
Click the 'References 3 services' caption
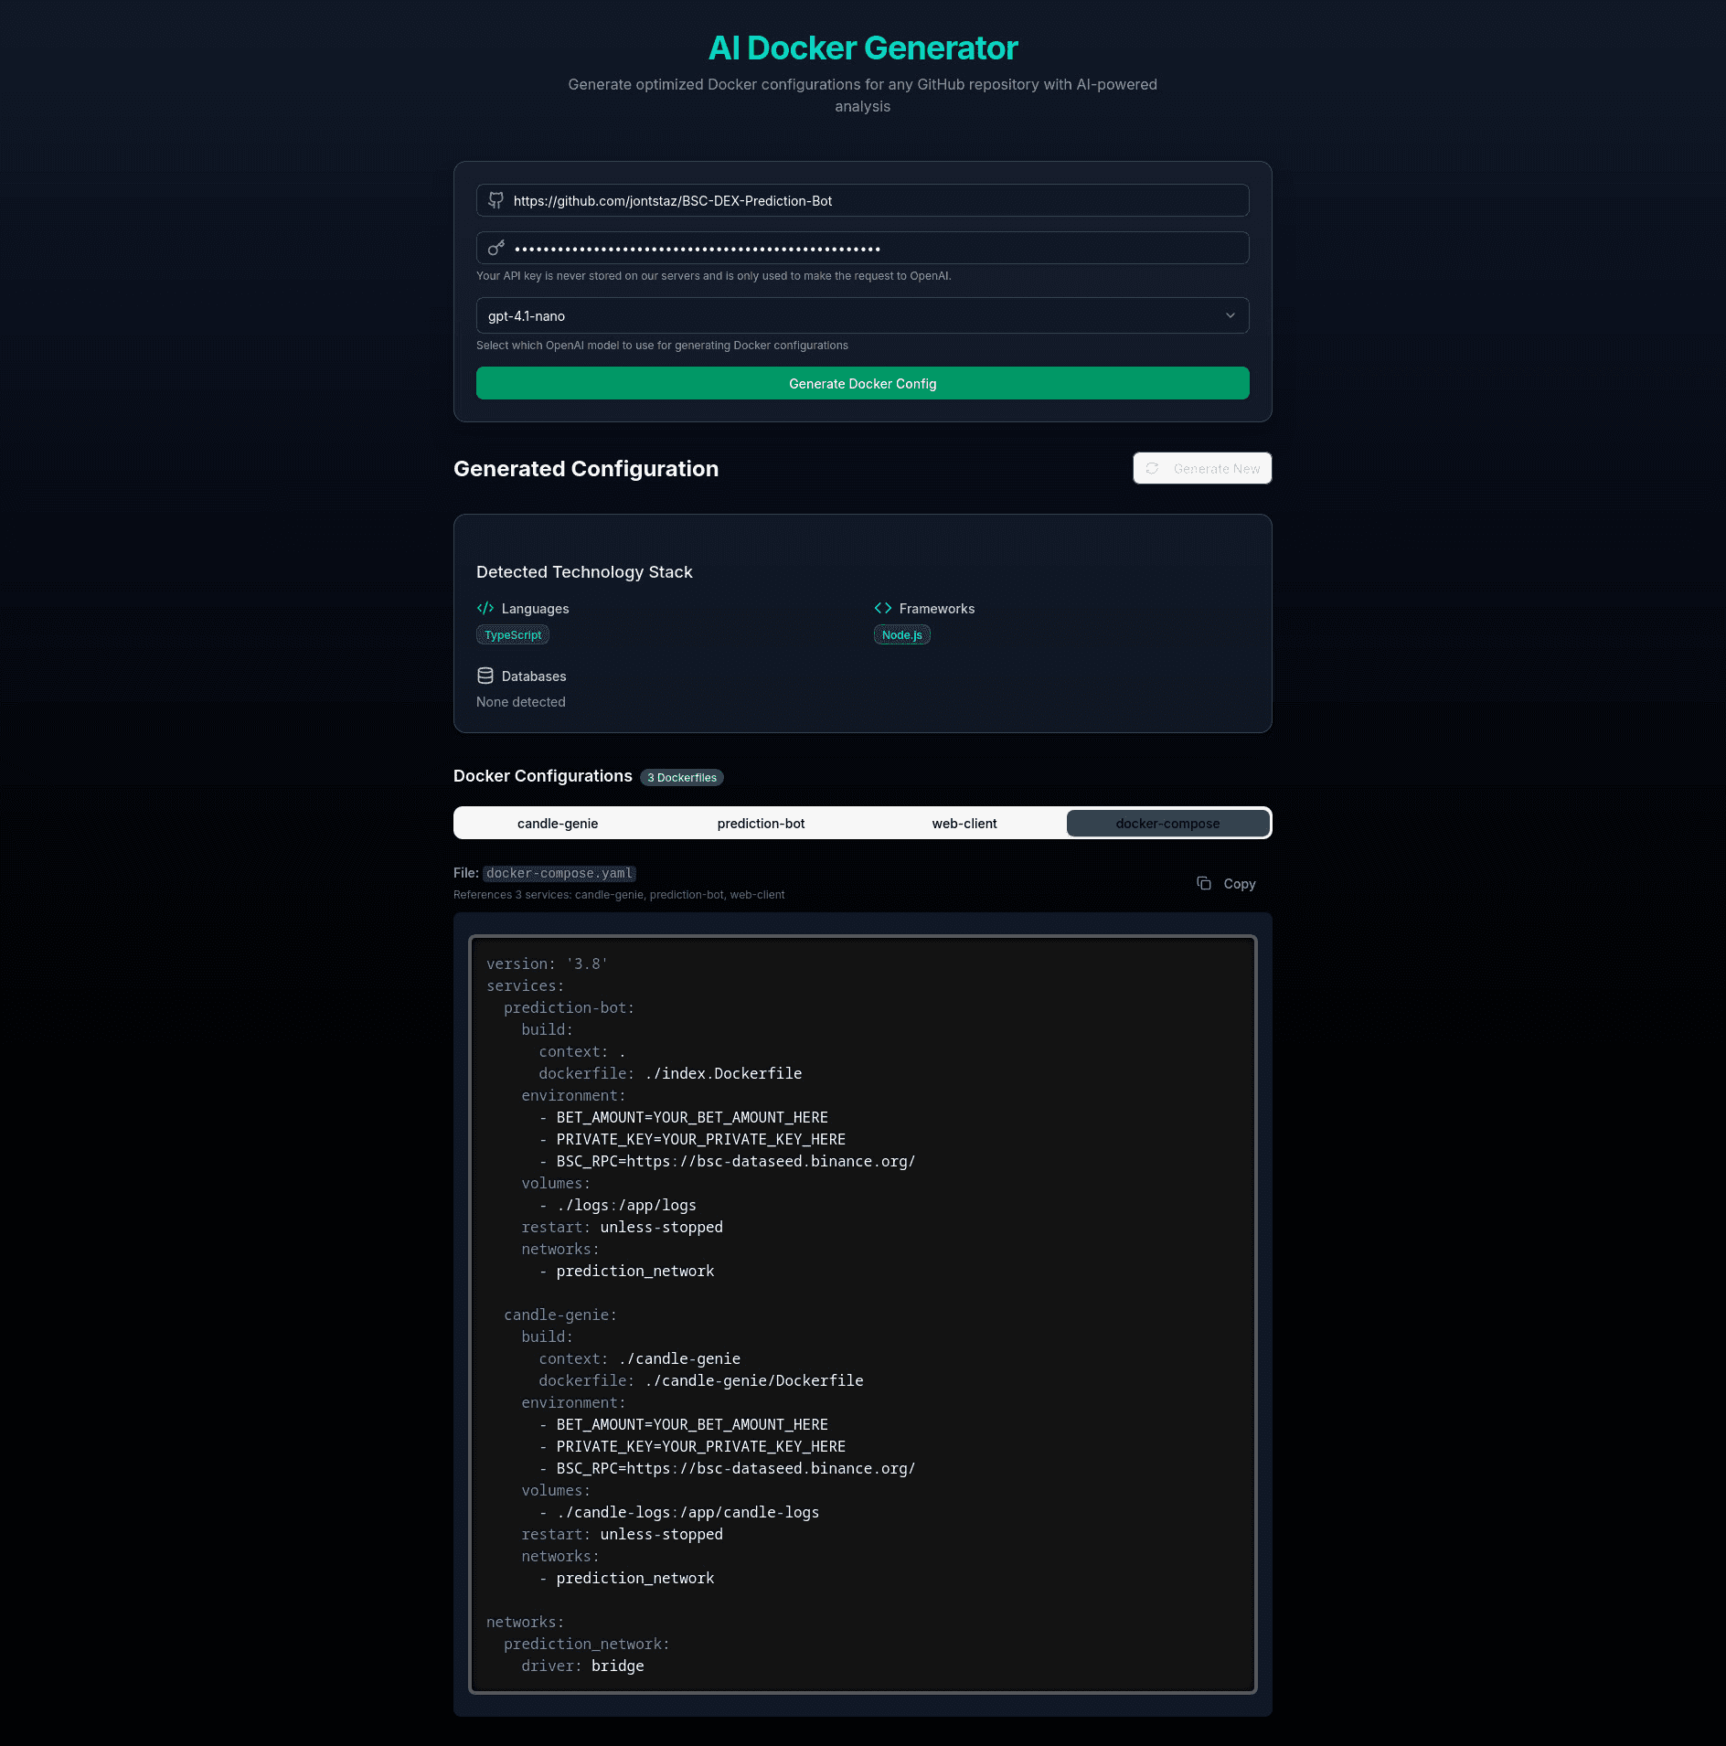[x=619, y=895]
